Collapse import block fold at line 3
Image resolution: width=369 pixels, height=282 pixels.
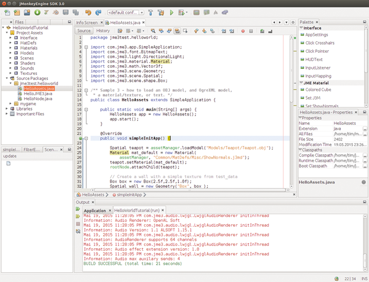[x=86, y=47]
